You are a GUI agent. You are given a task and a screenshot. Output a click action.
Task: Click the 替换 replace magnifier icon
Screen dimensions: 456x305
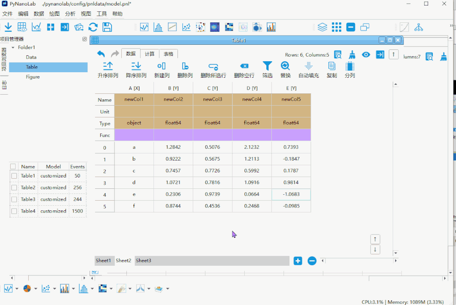click(x=285, y=66)
